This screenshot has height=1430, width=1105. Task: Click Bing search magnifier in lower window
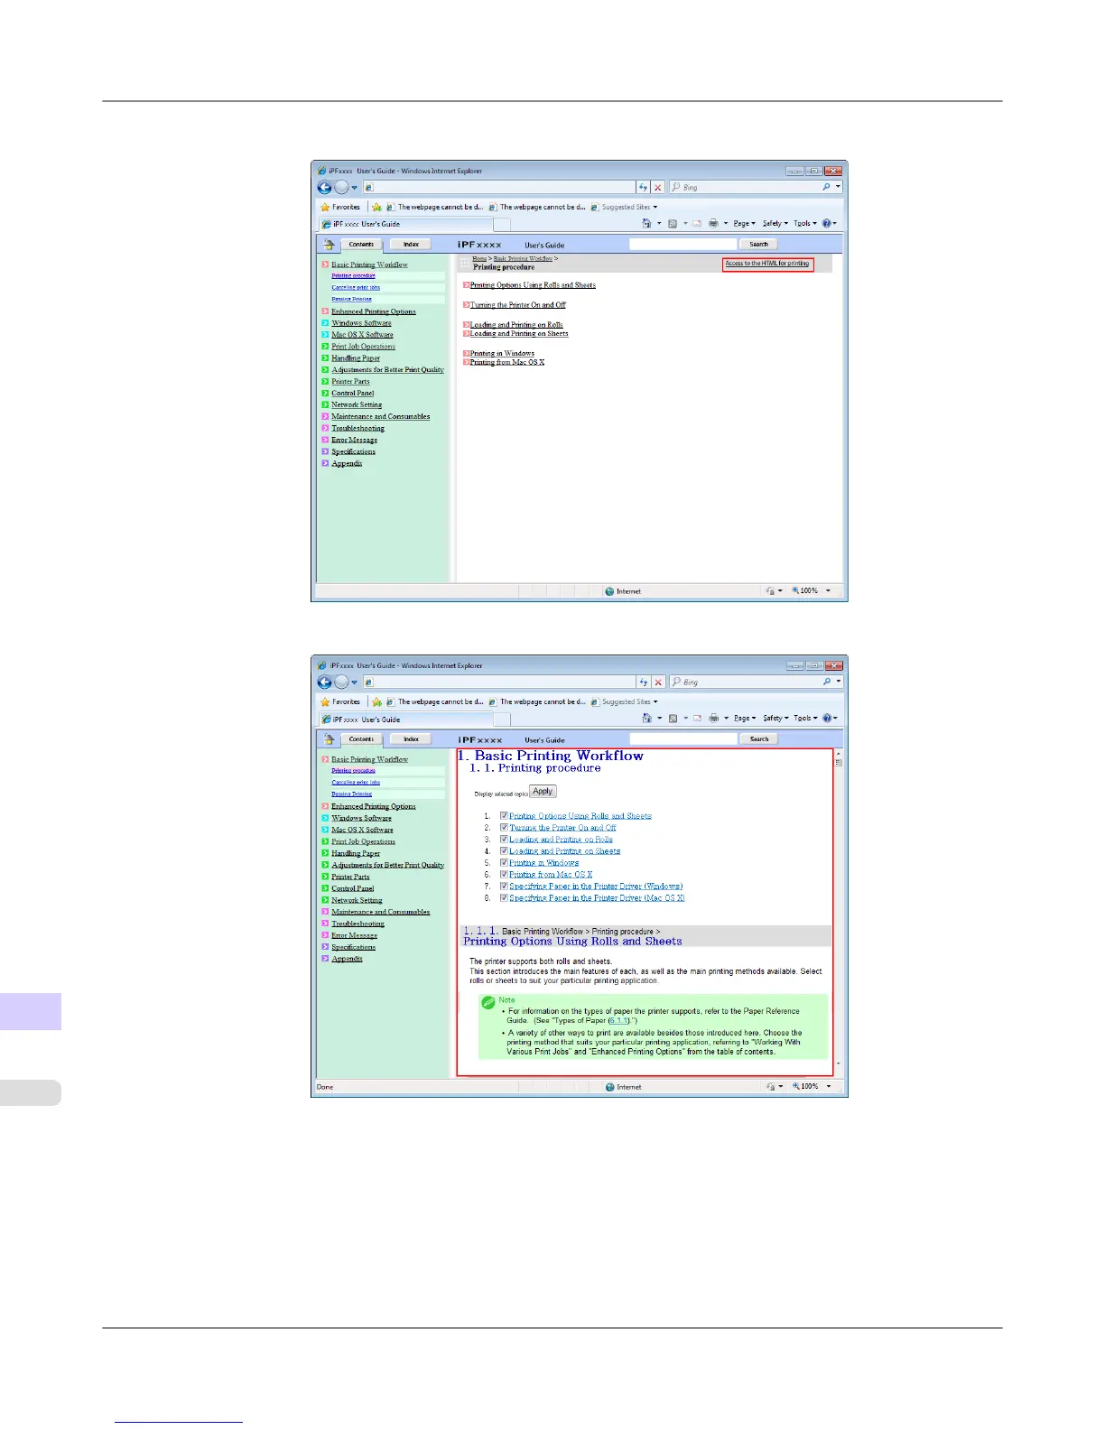pos(826,682)
